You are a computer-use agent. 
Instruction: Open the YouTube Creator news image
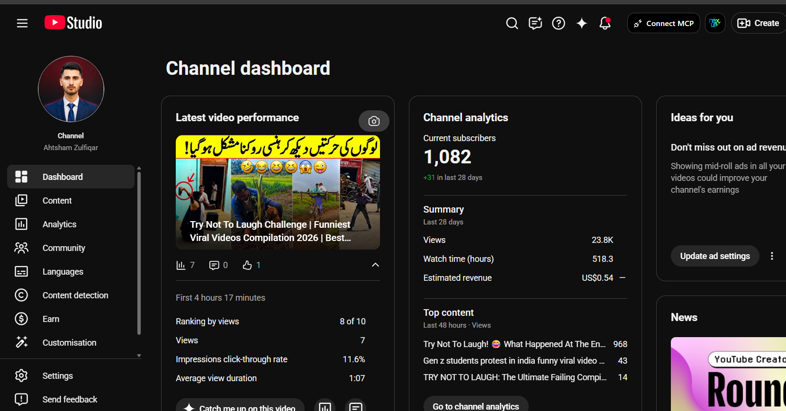[x=728, y=374]
